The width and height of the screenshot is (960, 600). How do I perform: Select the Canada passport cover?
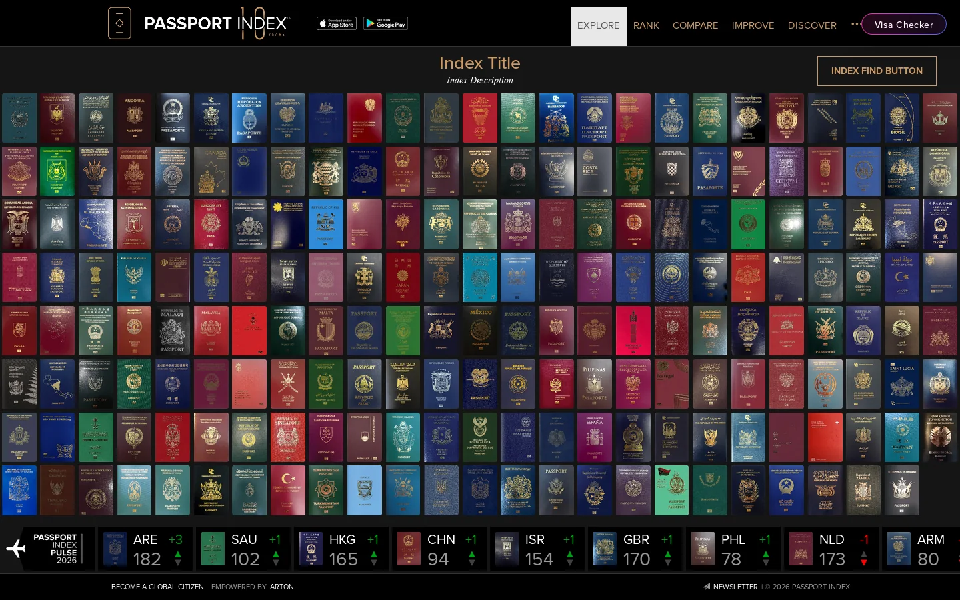click(211, 171)
